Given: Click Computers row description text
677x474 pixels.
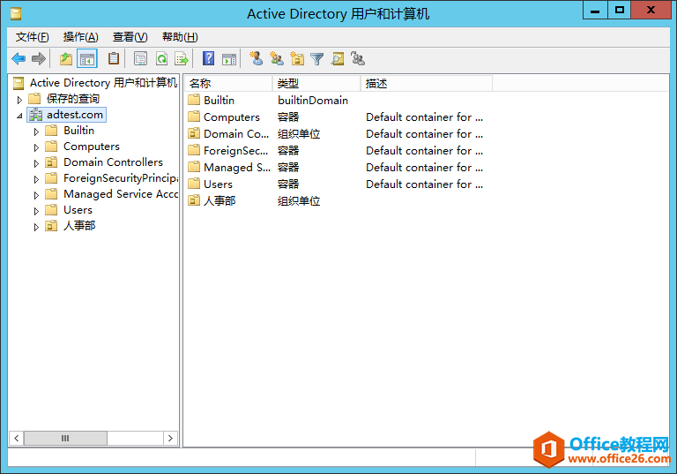Looking at the screenshot, I should pos(424,117).
